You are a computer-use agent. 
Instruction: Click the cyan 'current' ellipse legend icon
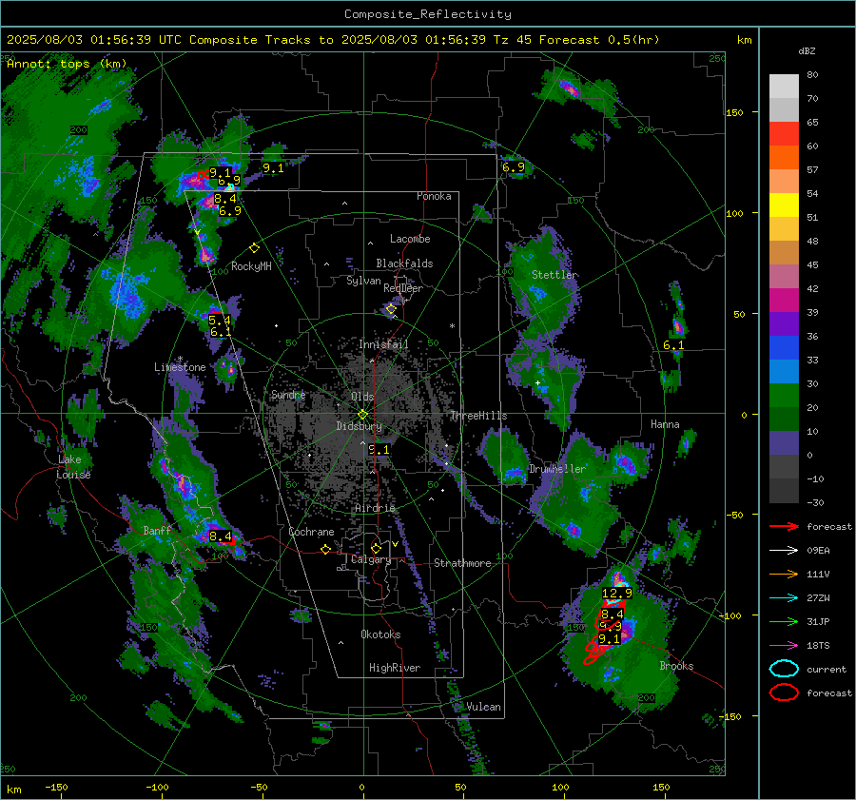pos(784,669)
